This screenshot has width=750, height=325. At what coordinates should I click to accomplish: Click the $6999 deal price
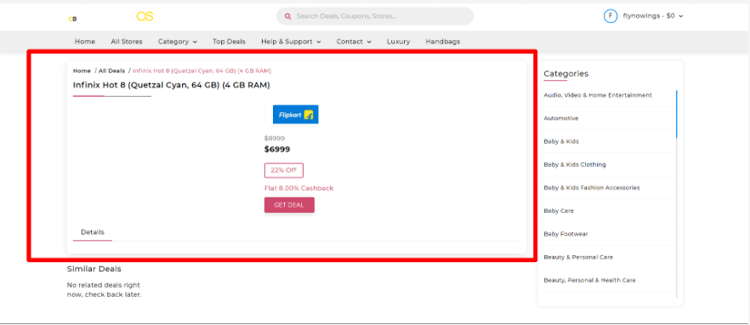[277, 150]
